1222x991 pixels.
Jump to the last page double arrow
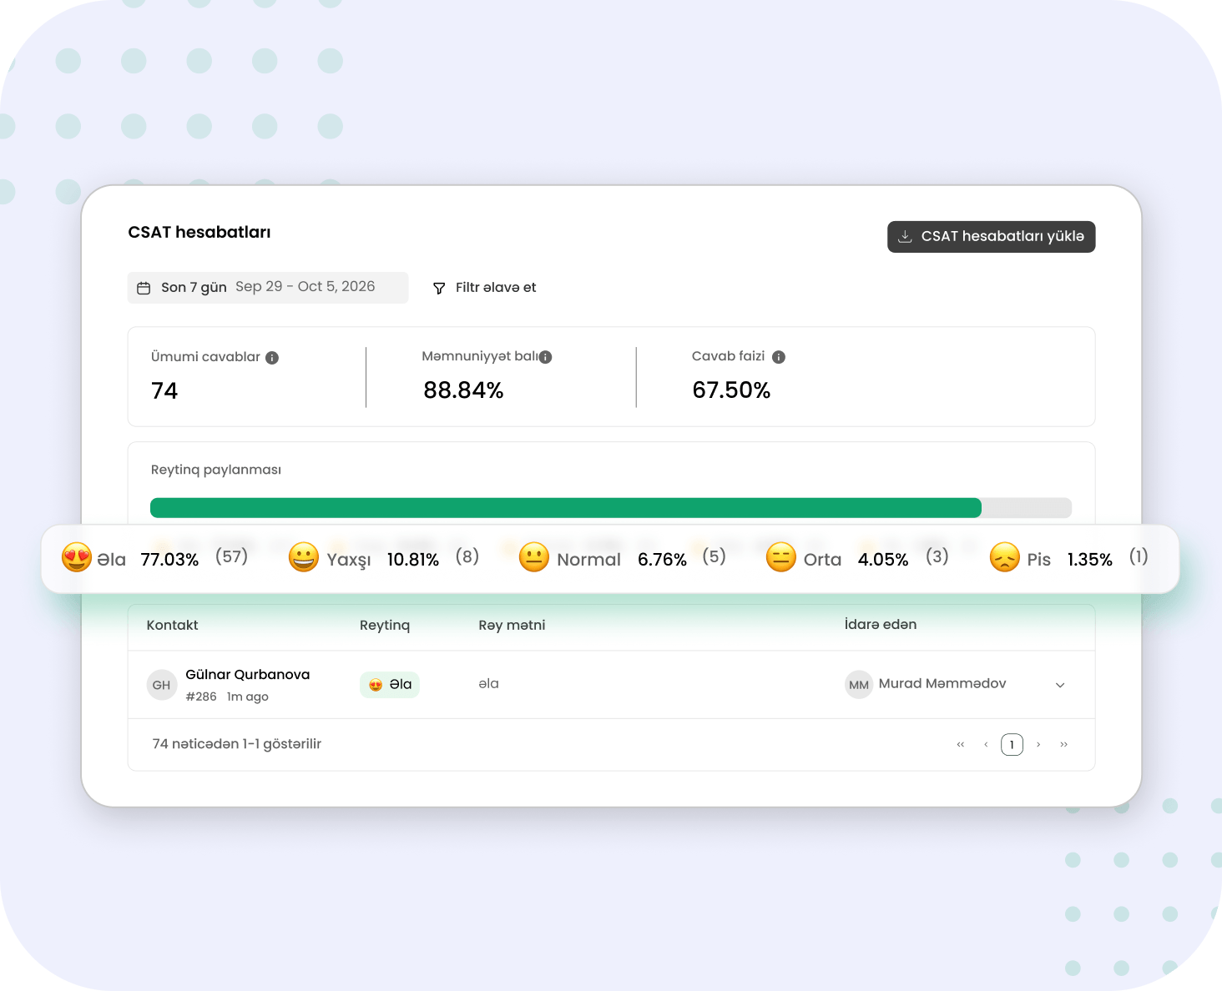pyautogui.click(x=1063, y=745)
